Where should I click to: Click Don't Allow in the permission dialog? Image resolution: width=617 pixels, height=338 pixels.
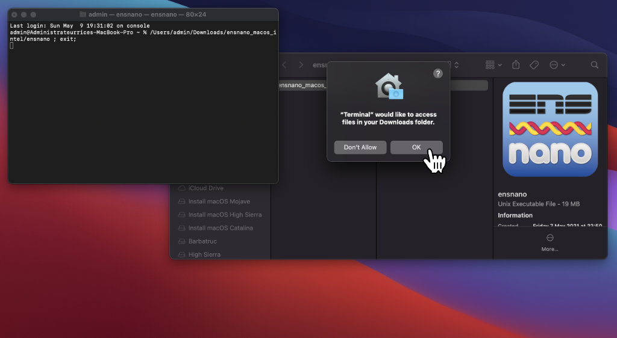pyautogui.click(x=360, y=147)
